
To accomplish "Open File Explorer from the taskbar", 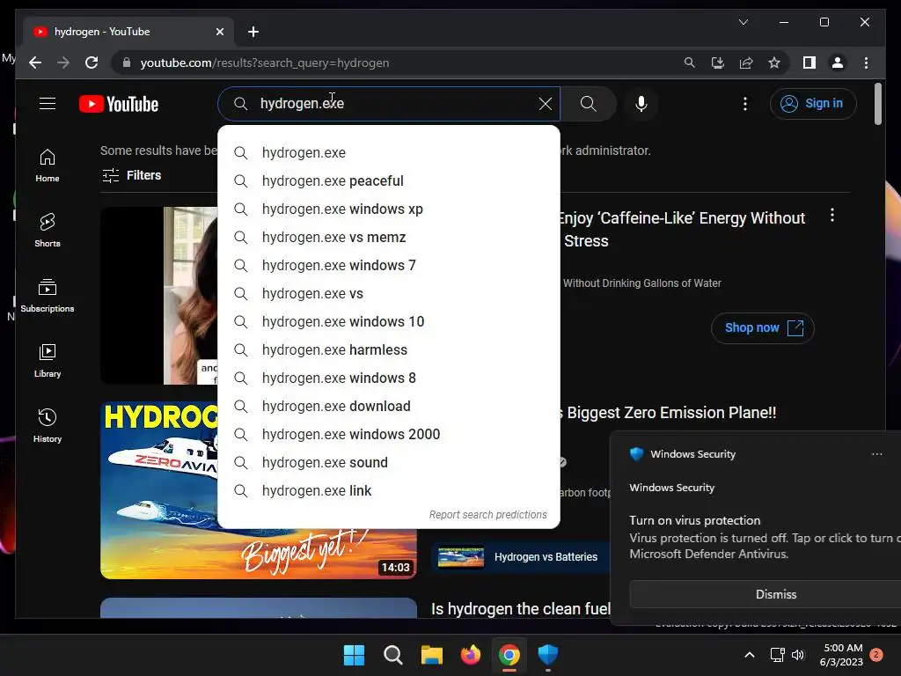I will [x=431, y=655].
